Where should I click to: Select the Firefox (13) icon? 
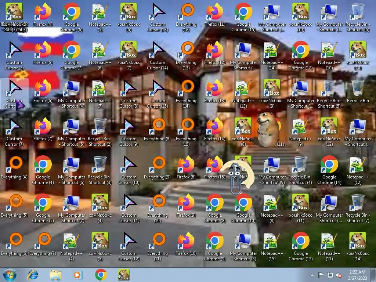click(214, 91)
